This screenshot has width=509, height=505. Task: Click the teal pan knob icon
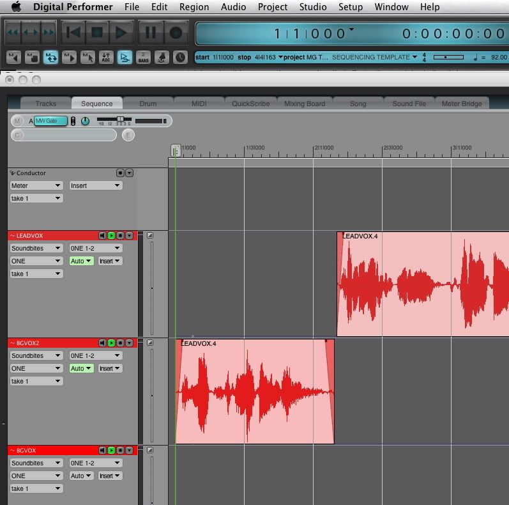86,121
